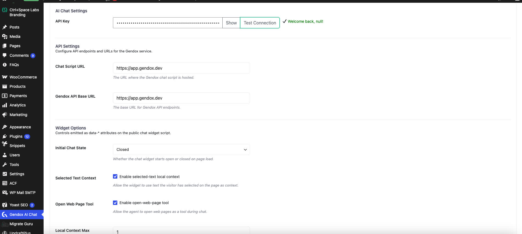Image resolution: width=522 pixels, height=234 pixels.
Task: Open the Media library icon
Action: [x=5, y=36]
